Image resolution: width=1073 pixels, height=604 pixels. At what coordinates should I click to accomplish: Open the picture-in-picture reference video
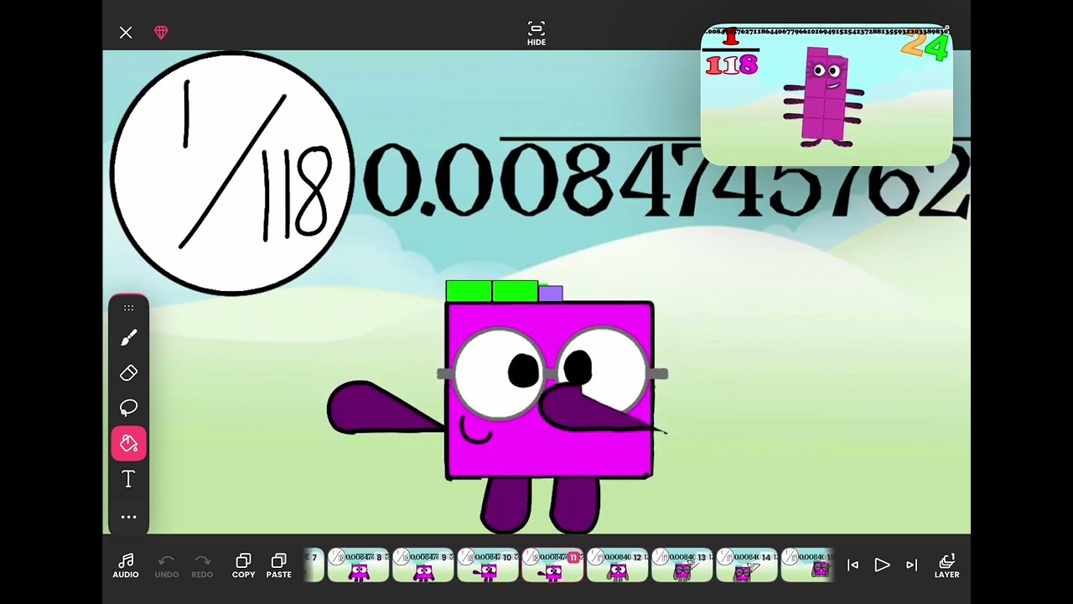(827, 95)
